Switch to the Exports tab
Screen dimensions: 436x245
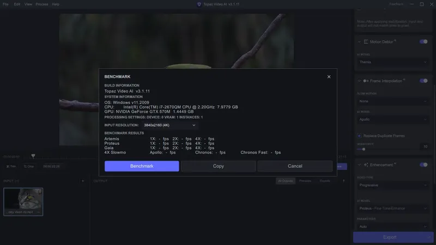[325, 181]
